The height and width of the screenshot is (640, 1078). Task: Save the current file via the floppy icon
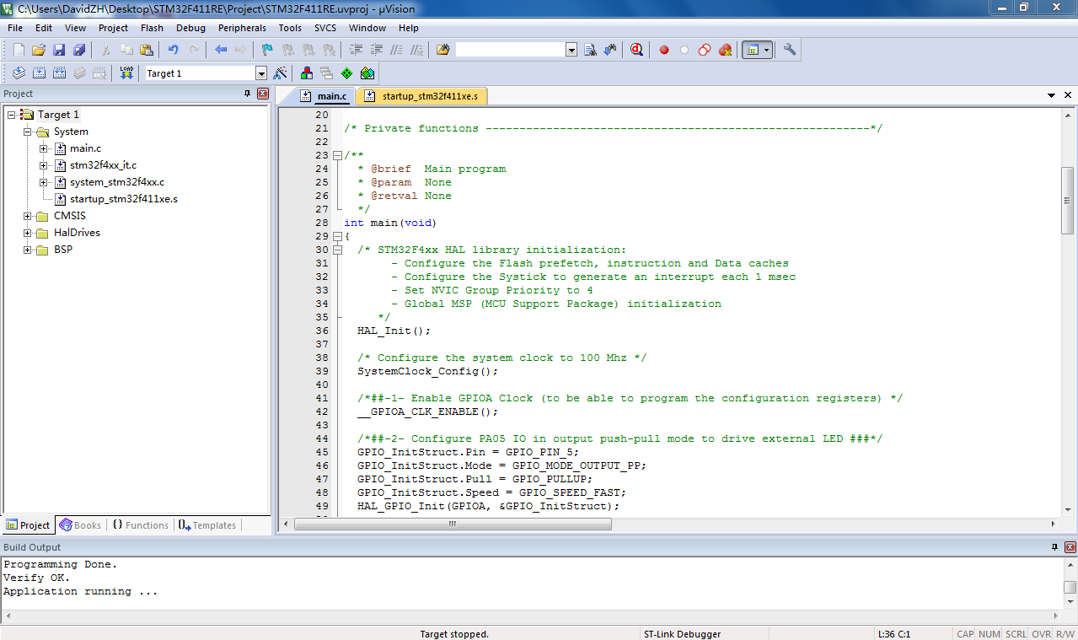click(x=59, y=50)
